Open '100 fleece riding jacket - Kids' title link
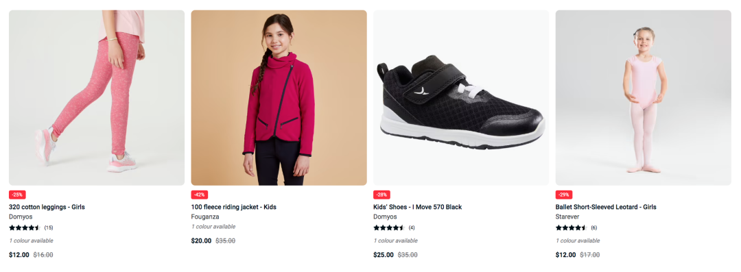741x272 pixels. click(x=233, y=207)
